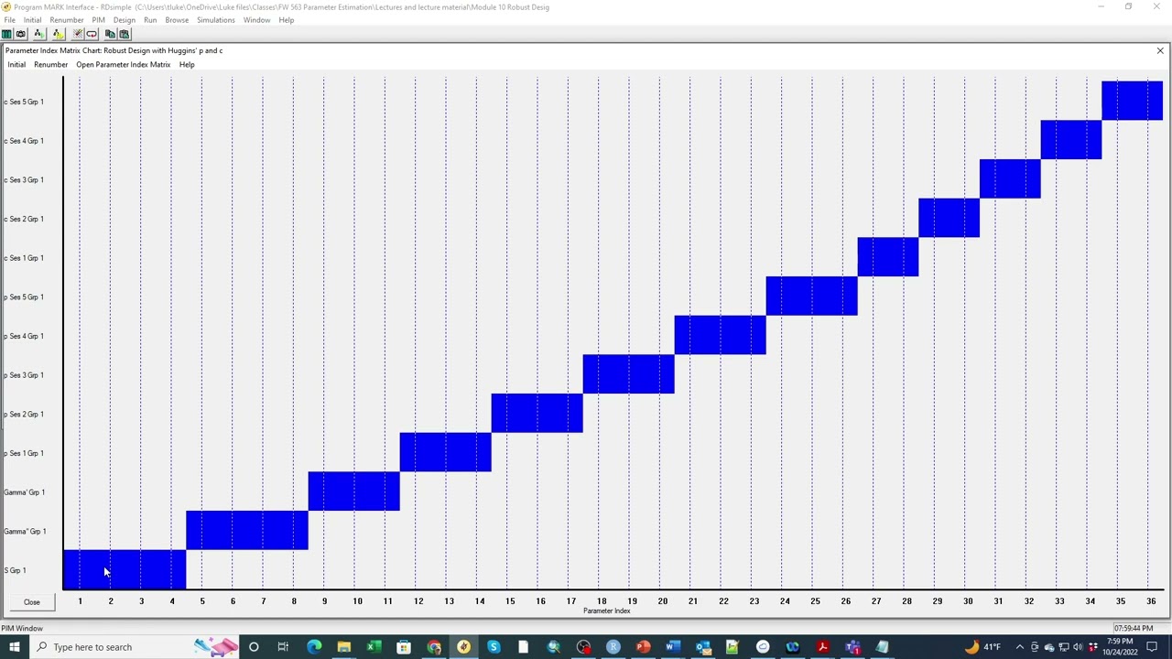Open PowerPoint from the taskbar
The height and width of the screenshot is (659, 1172).
click(x=643, y=647)
